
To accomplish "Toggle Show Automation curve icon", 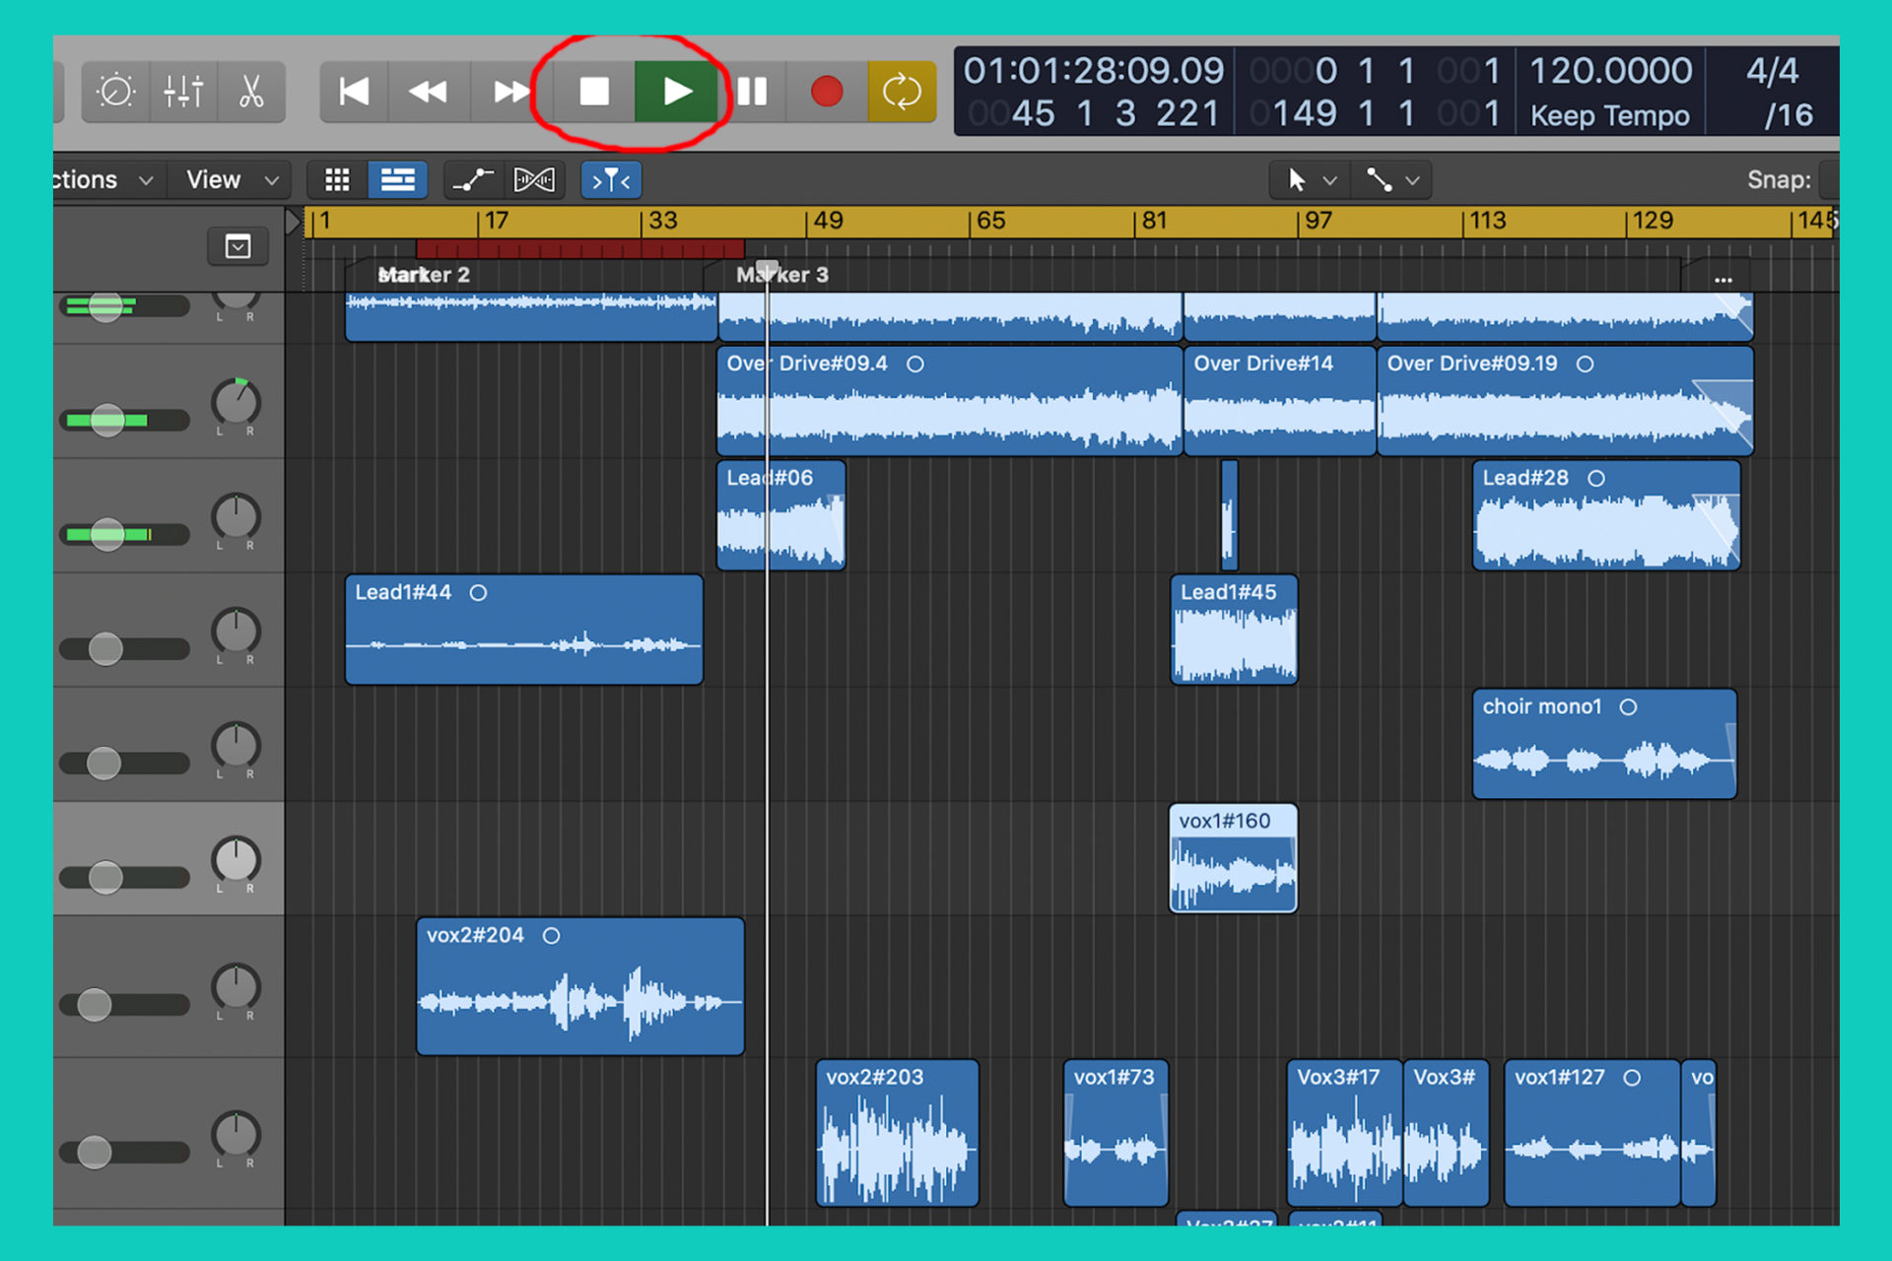I will [473, 180].
